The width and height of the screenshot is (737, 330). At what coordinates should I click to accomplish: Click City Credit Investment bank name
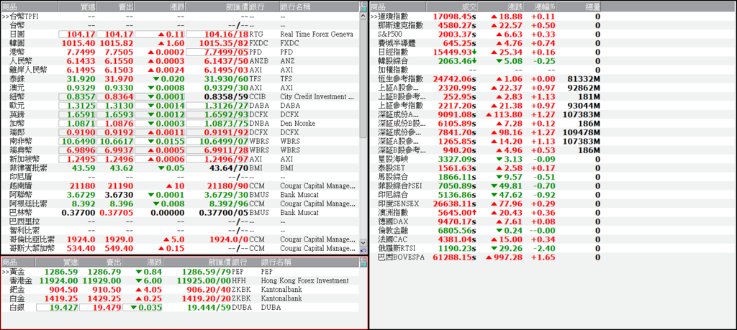pyautogui.click(x=317, y=97)
